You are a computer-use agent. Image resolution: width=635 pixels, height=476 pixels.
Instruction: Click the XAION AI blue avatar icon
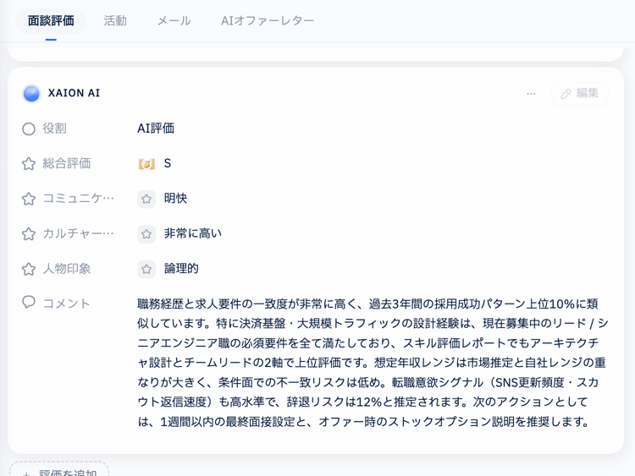click(31, 93)
